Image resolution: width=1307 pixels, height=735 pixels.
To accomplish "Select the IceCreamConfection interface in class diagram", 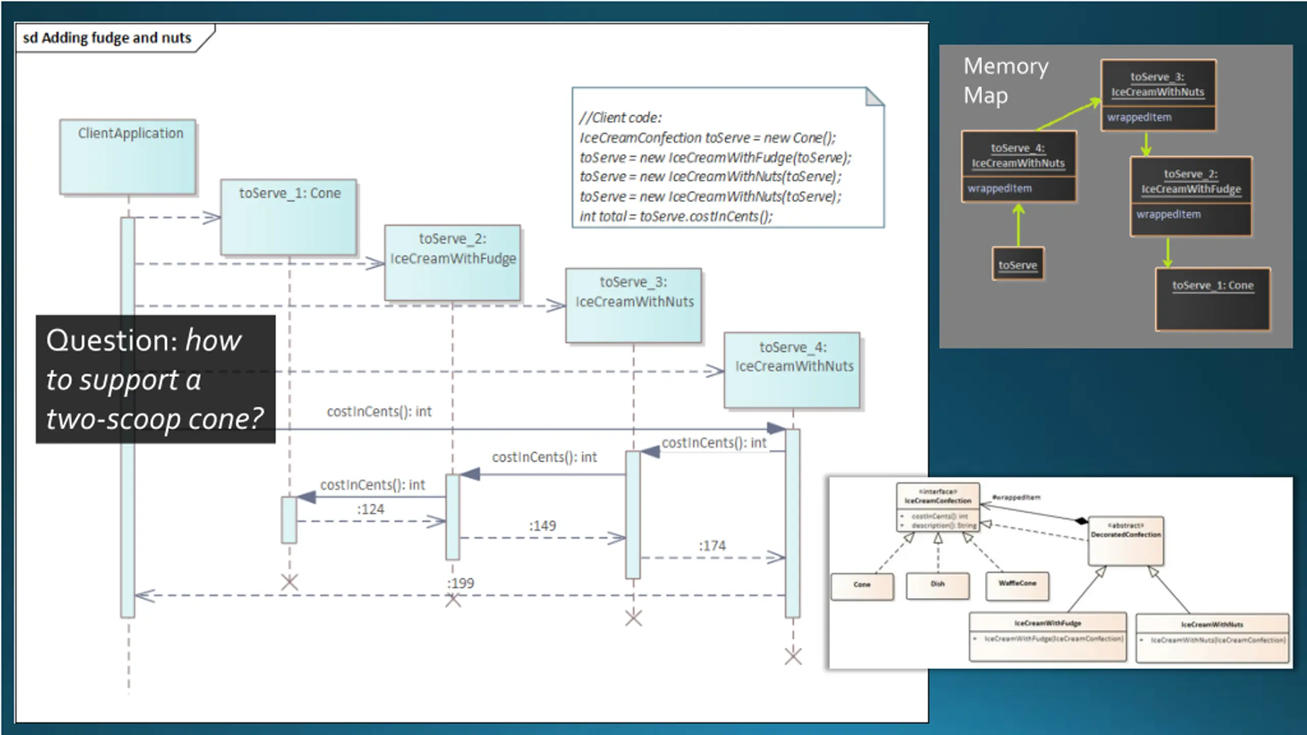I will tap(938, 507).
